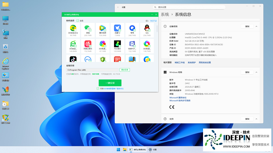Select the blue-yellow browser tile in third row

(x=147, y=58)
